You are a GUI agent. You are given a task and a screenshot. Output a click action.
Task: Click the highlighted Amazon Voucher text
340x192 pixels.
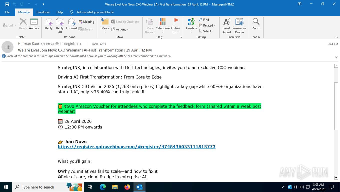click(x=159, y=109)
